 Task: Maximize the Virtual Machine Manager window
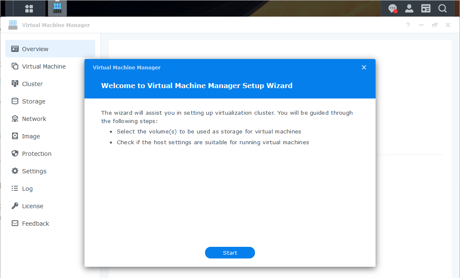coord(435,25)
